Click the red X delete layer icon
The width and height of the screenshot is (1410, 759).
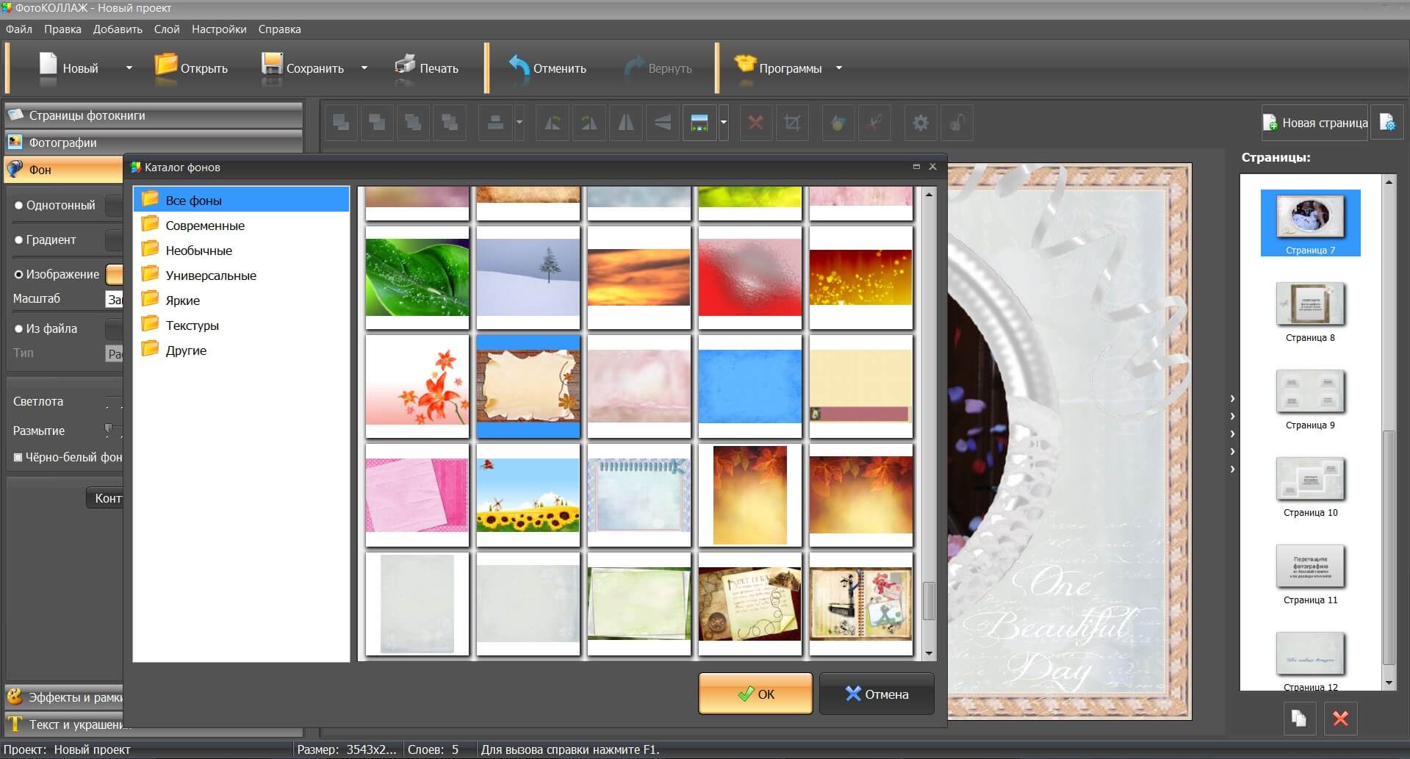[x=755, y=123]
